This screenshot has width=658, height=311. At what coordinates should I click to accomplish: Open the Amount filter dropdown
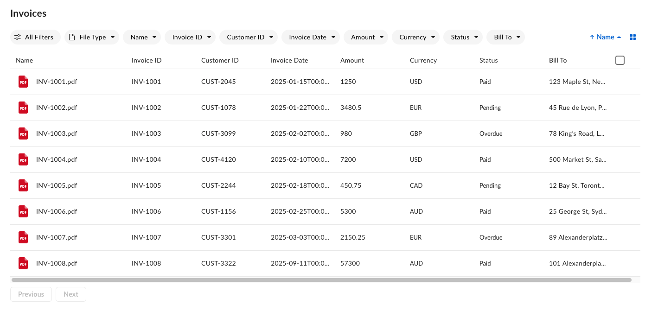366,37
